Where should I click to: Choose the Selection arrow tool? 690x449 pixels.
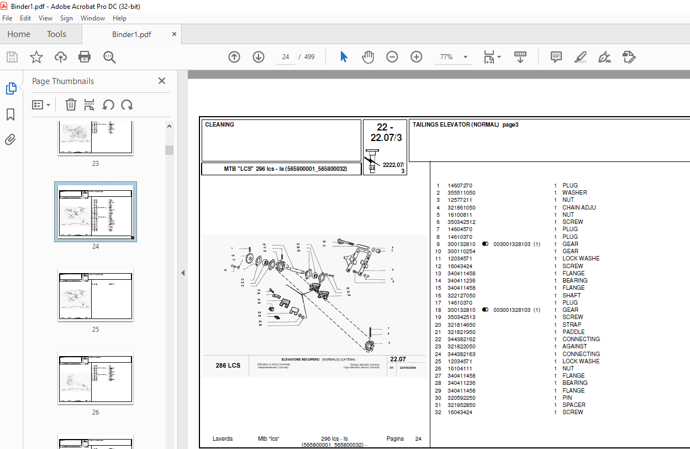344,57
